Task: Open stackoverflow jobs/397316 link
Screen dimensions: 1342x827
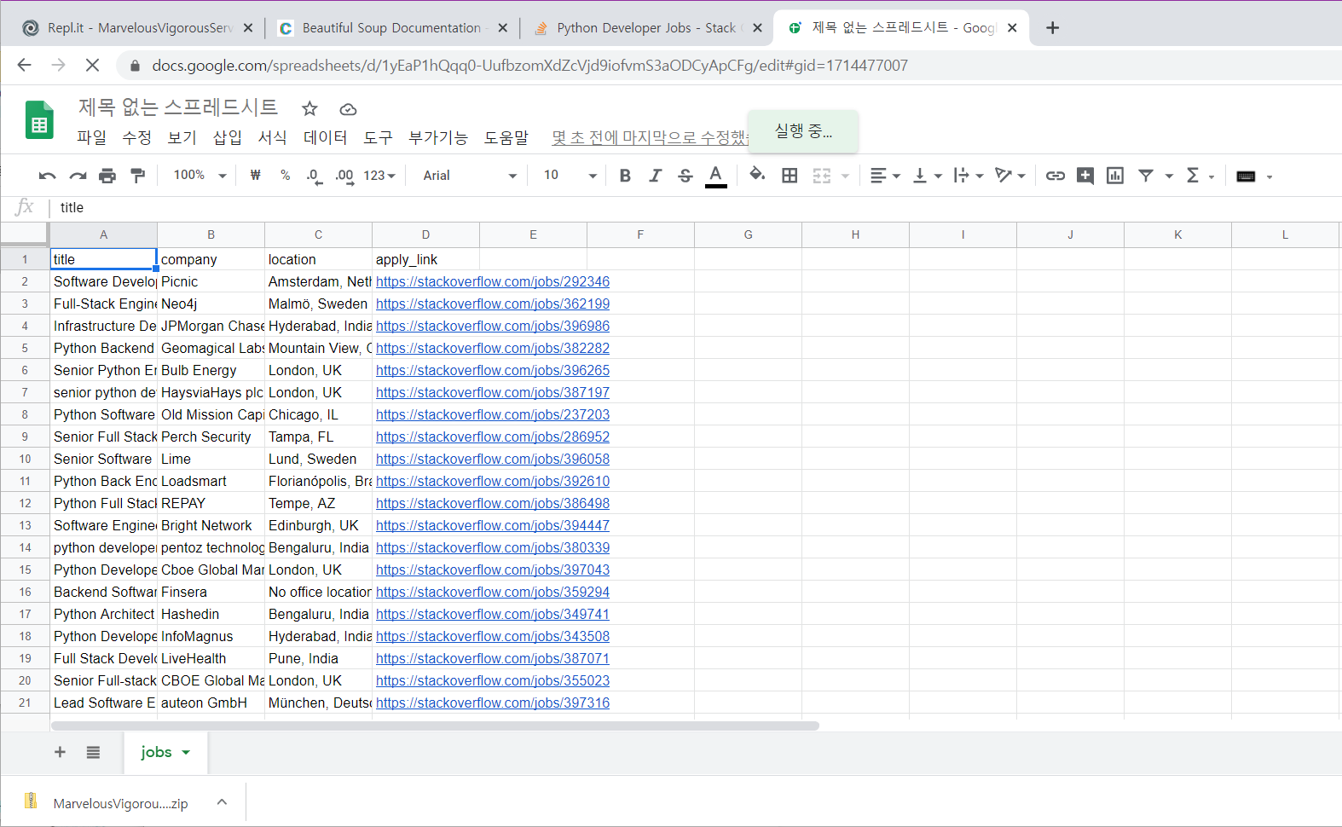Action: [x=493, y=703]
